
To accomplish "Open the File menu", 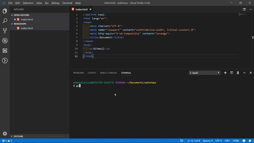I will click(10, 3).
